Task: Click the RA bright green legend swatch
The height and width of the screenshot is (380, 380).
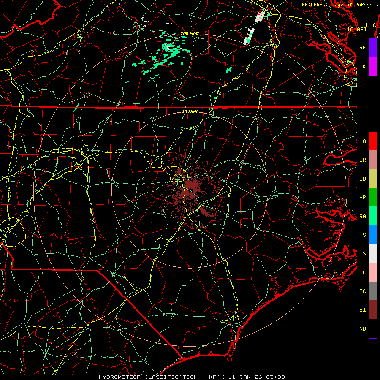Action: pos(373,216)
